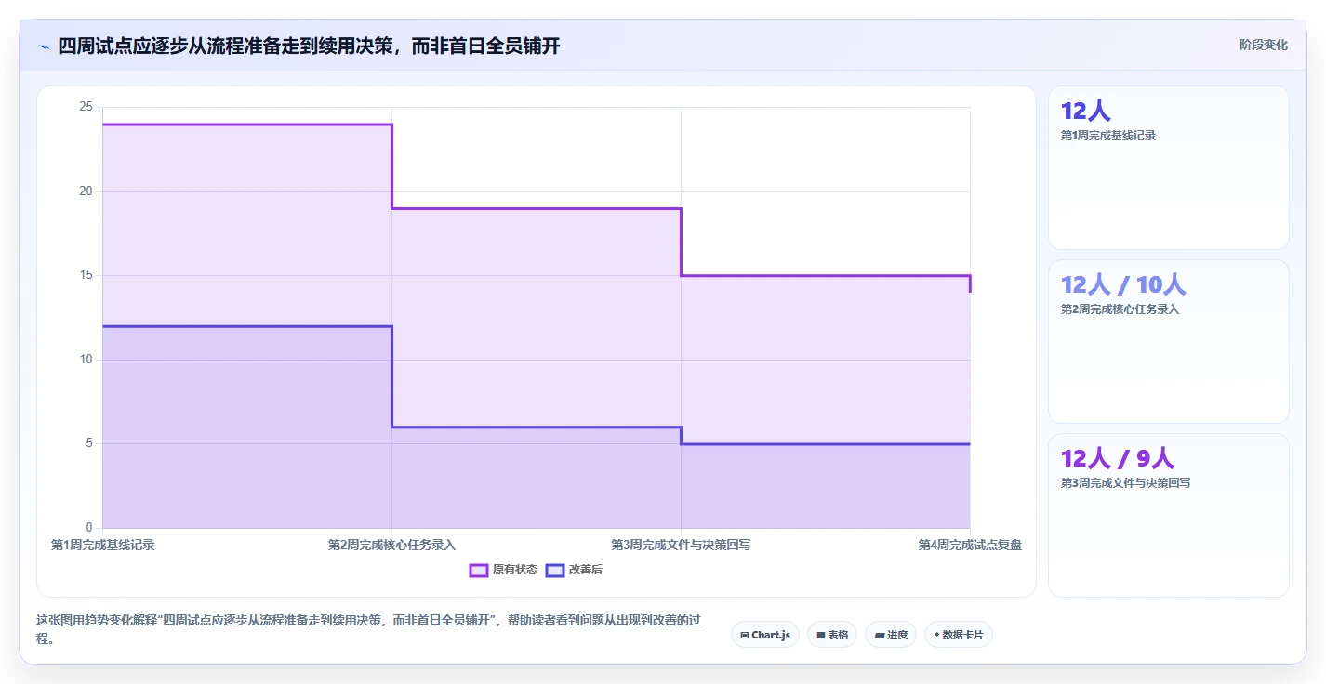1326x684 pixels.
Task: Click the Chart.js tag icon
Action: 745,636
